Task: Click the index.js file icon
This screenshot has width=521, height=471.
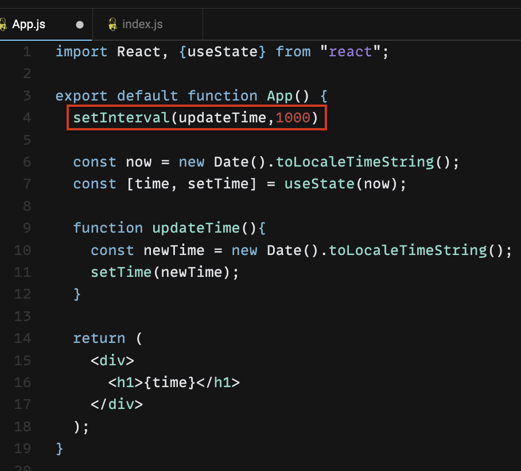Action: click(113, 24)
